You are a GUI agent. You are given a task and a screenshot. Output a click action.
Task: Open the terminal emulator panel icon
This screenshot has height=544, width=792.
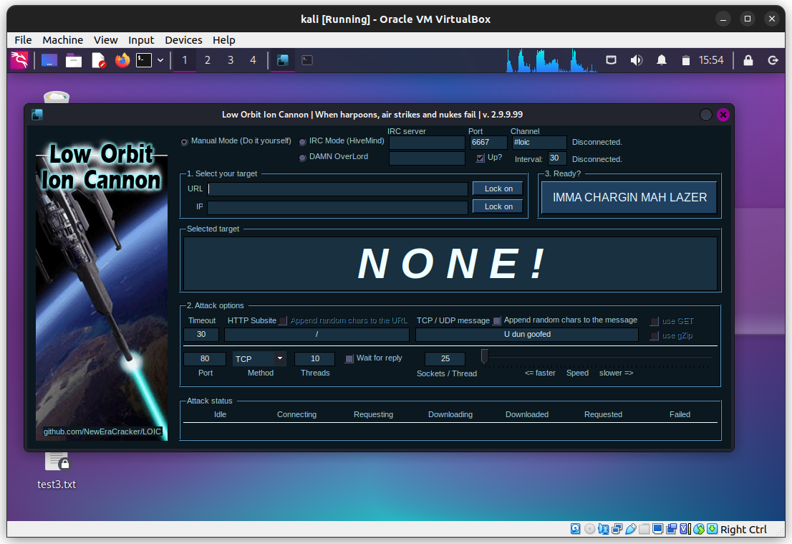pyautogui.click(x=144, y=61)
